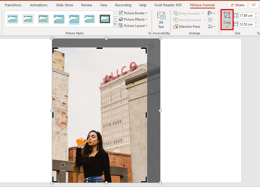Select the black double-frame picture style
Screen dimensions: 260x187
tap(105, 19)
